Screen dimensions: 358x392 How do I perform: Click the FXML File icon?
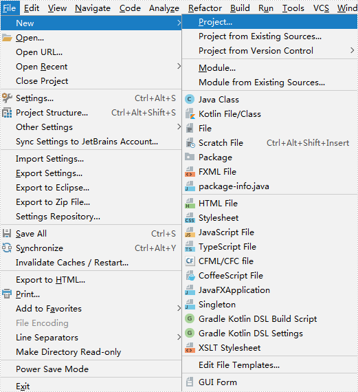190,172
